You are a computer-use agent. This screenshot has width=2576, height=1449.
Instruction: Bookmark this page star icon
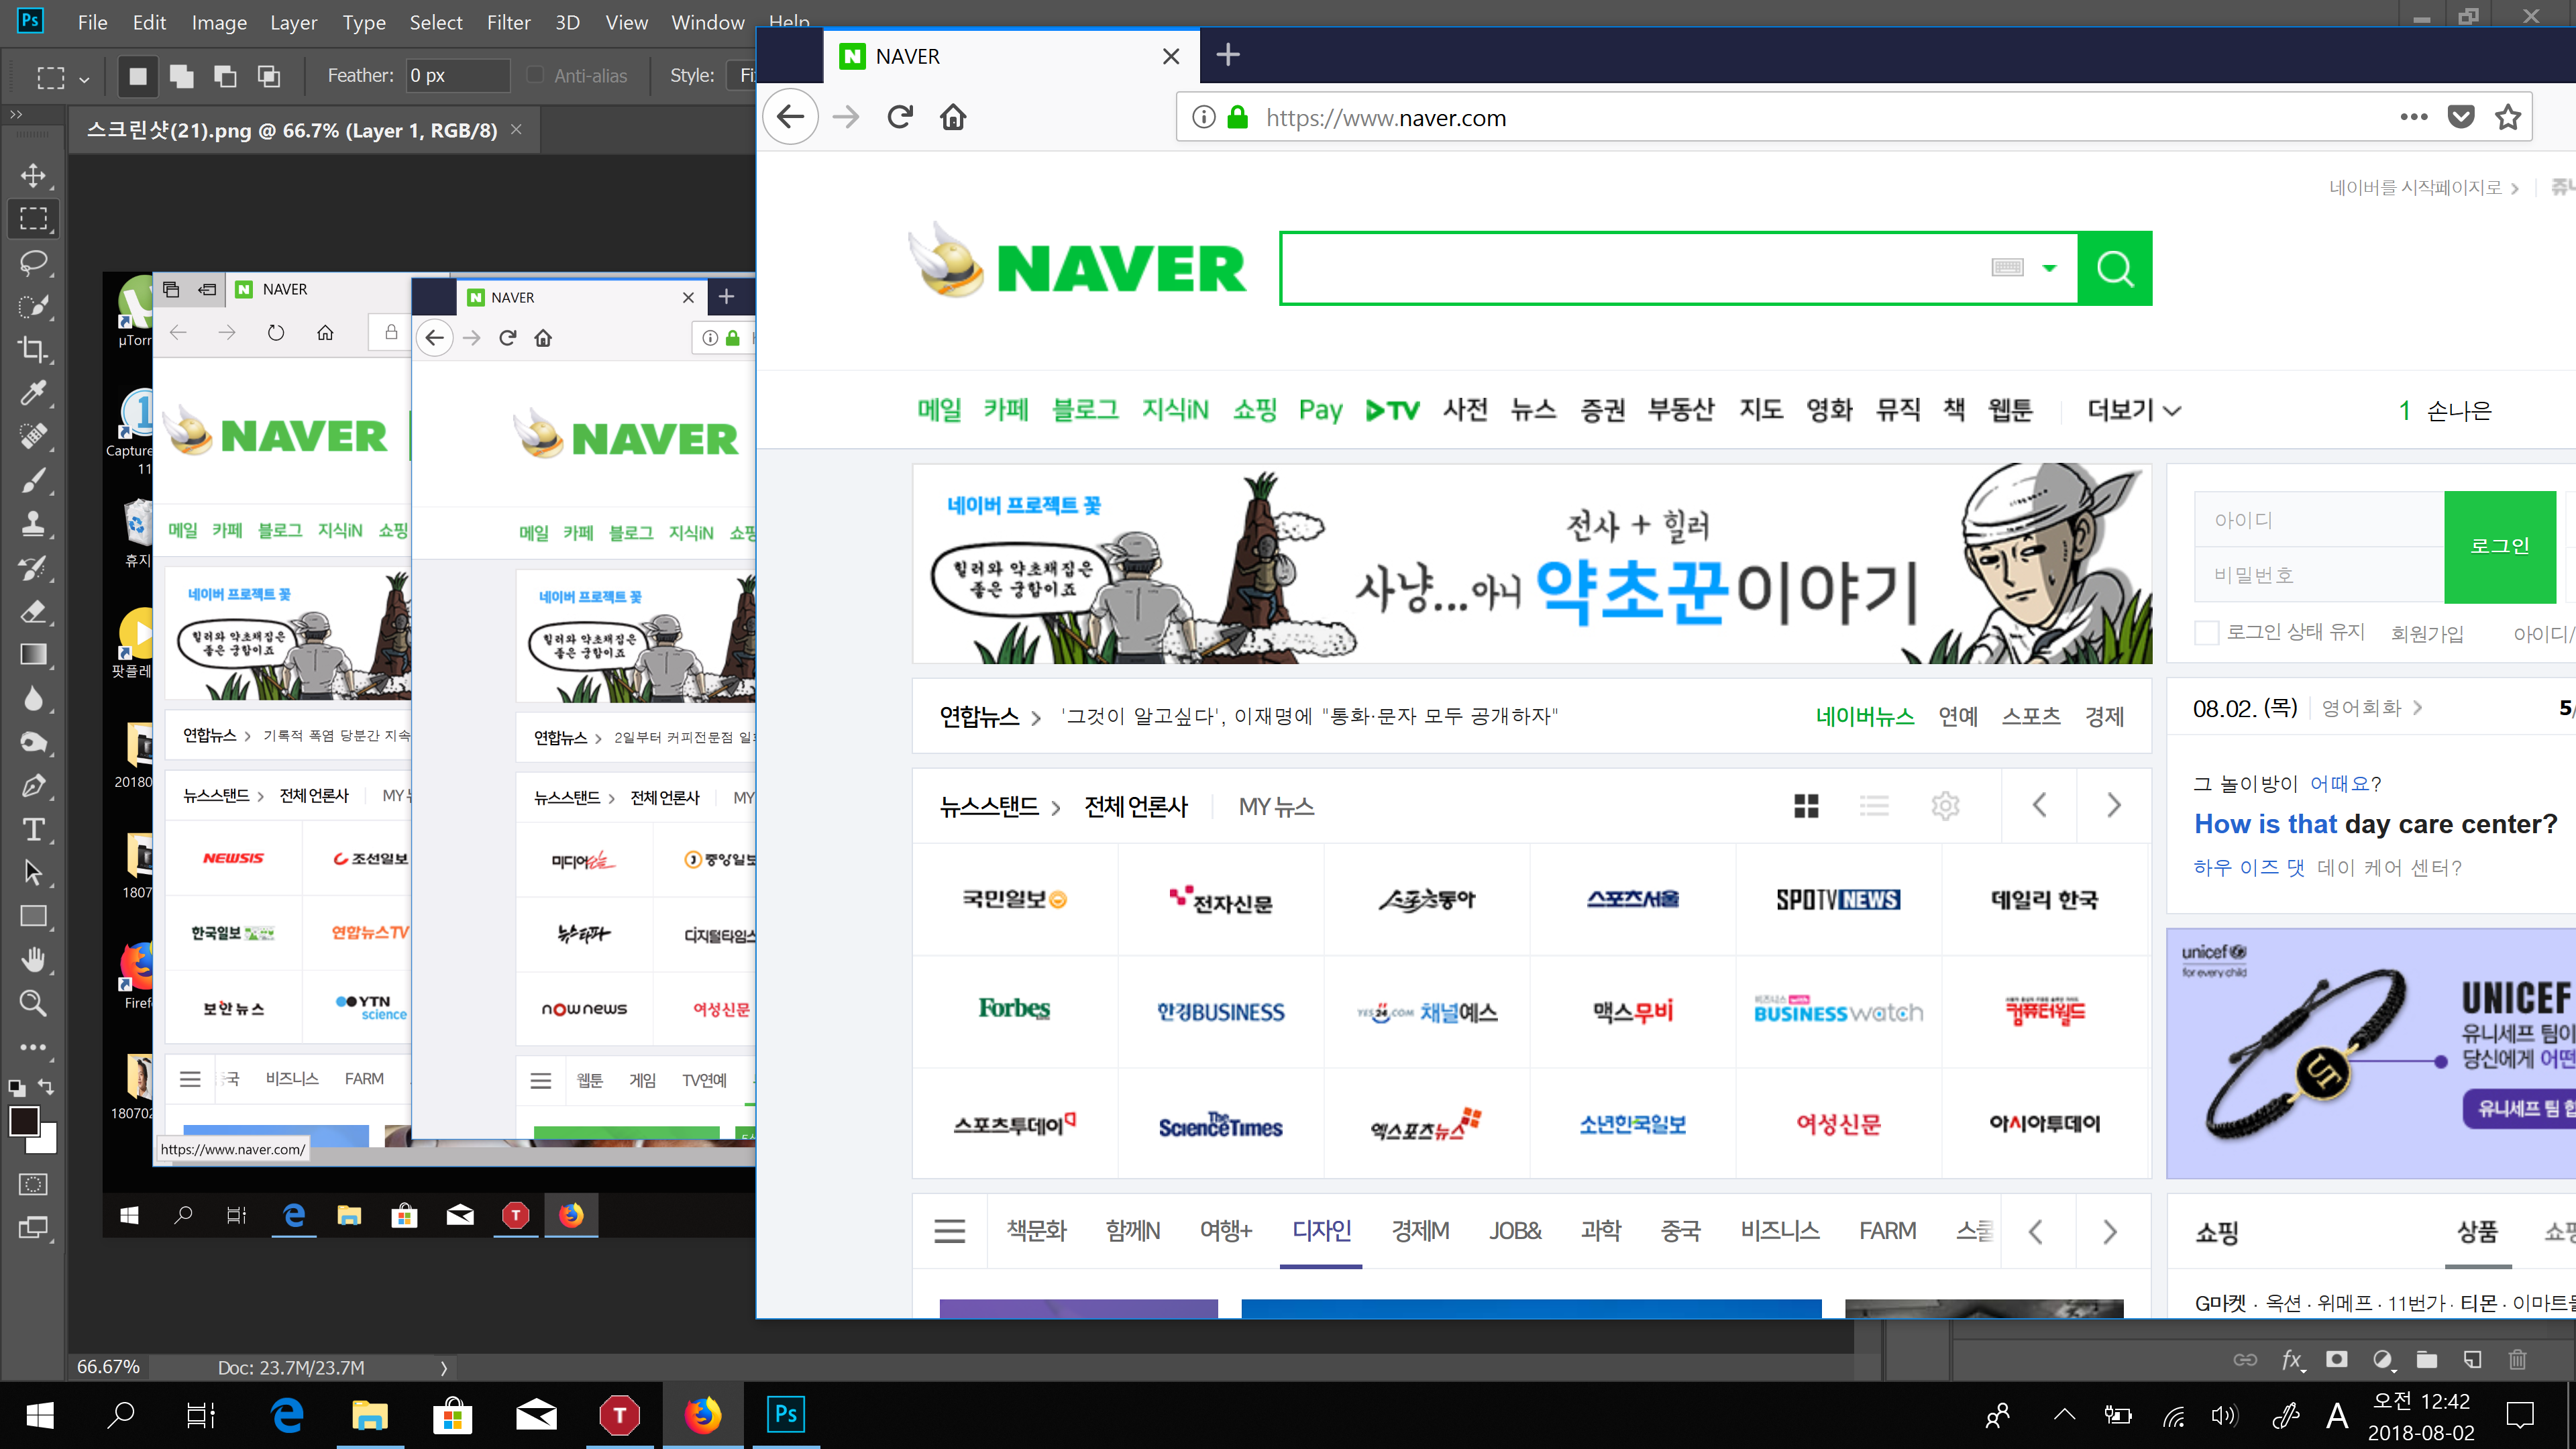tap(2508, 117)
